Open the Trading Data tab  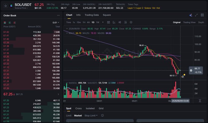point(92,15)
